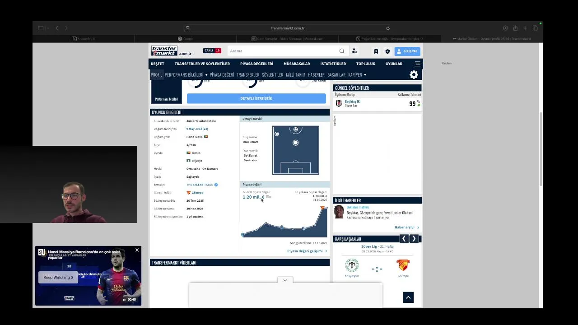Viewport: 578px width, 325px height.
Task: Click the verified badge beside The Talent Table
Action: pos(216,185)
